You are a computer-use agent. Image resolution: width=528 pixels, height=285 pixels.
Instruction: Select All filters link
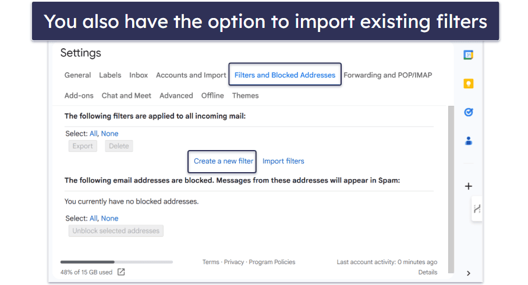point(93,134)
